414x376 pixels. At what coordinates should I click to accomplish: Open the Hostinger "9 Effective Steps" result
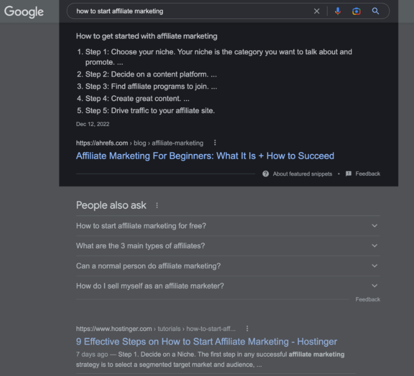pyautogui.click(x=206, y=342)
